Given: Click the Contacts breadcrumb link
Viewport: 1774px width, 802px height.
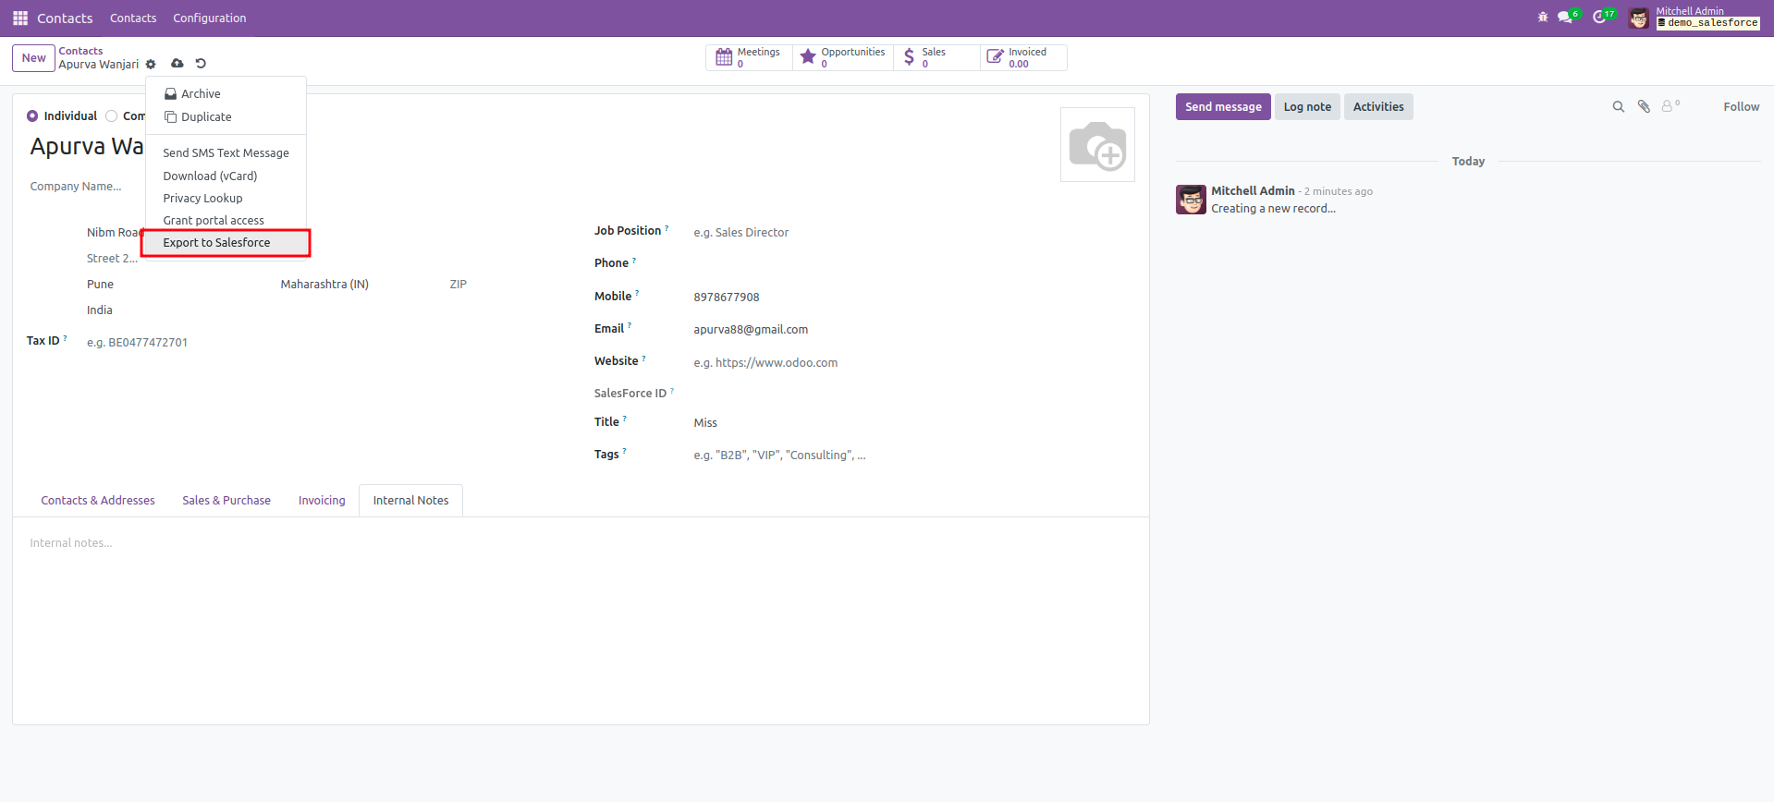Looking at the screenshot, I should [80, 52].
